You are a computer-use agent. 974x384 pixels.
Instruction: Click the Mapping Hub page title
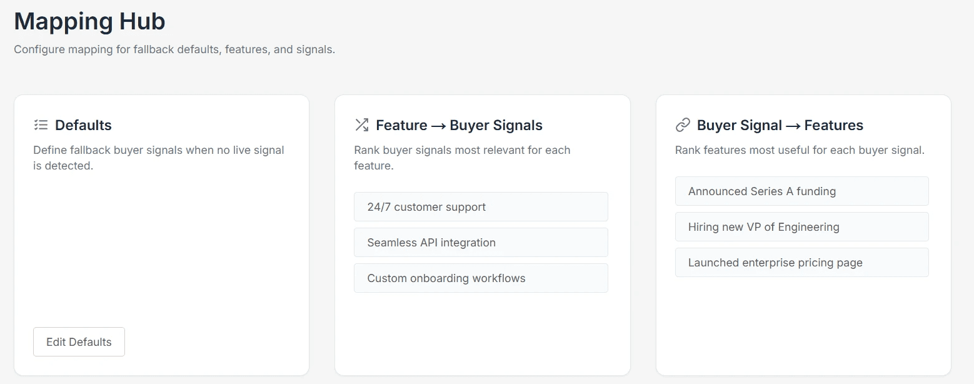pyautogui.click(x=89, y=21)
